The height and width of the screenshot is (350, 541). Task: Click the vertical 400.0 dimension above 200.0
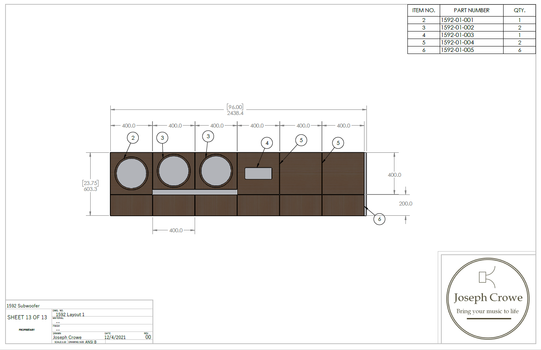click(x=394, y=175)
